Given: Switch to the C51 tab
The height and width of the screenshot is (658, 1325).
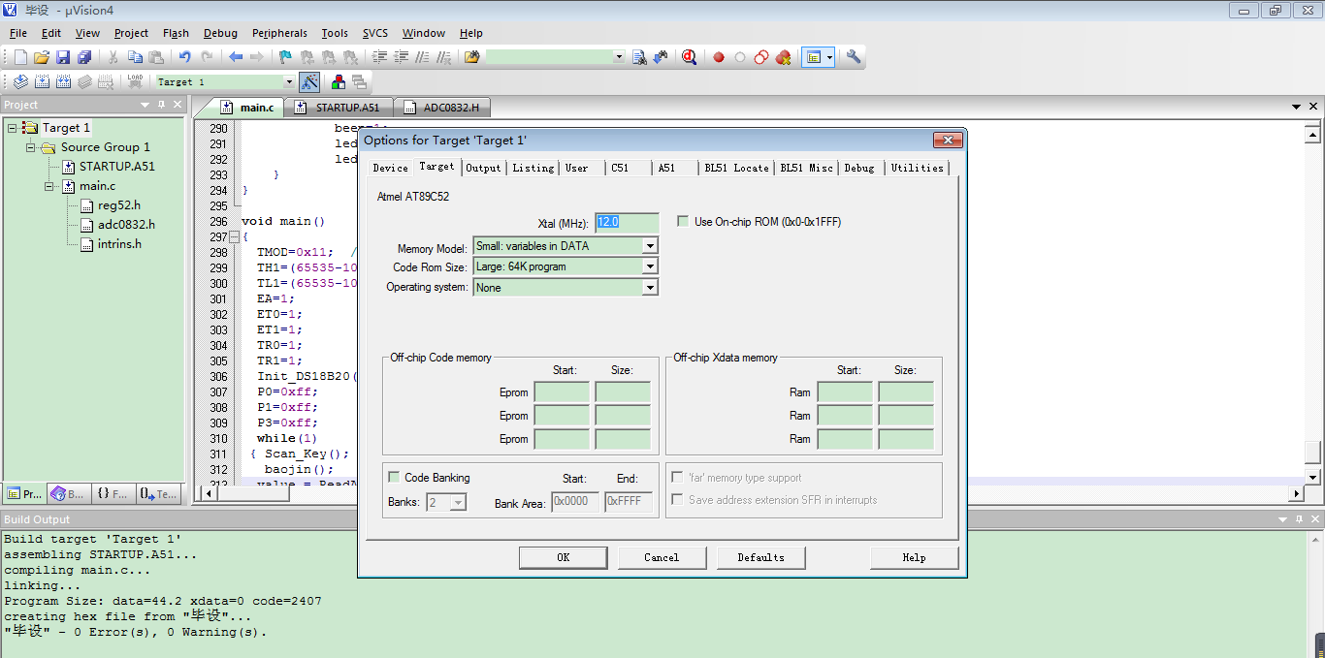Looking at the screenshot, I should [x=620, y=168].
